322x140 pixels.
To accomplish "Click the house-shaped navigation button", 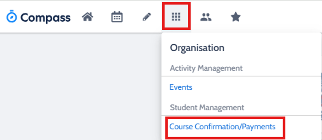I will pyautogui.click(x=87, y=17).
